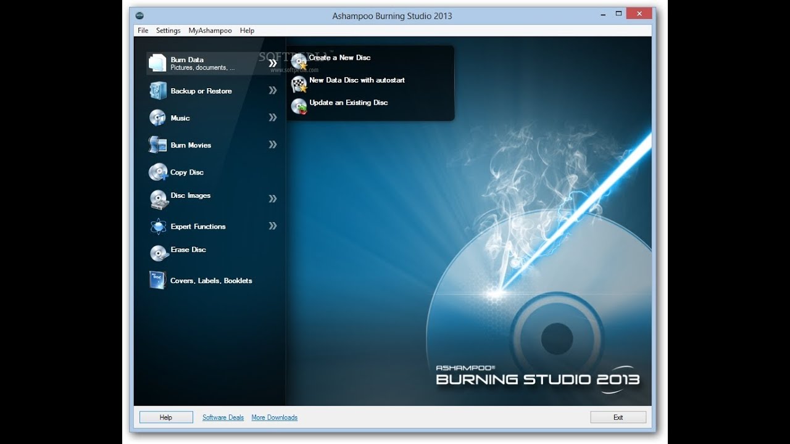The height and width of the screenshot is (444, 790).
Task: Open the More Downloads link
Action: click(x=275, y=417)
